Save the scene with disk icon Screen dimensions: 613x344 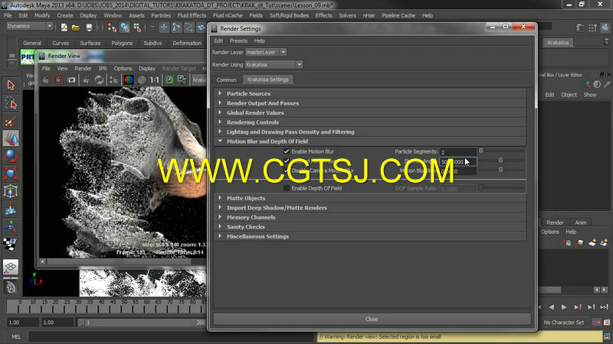click(x=89, y=28)
